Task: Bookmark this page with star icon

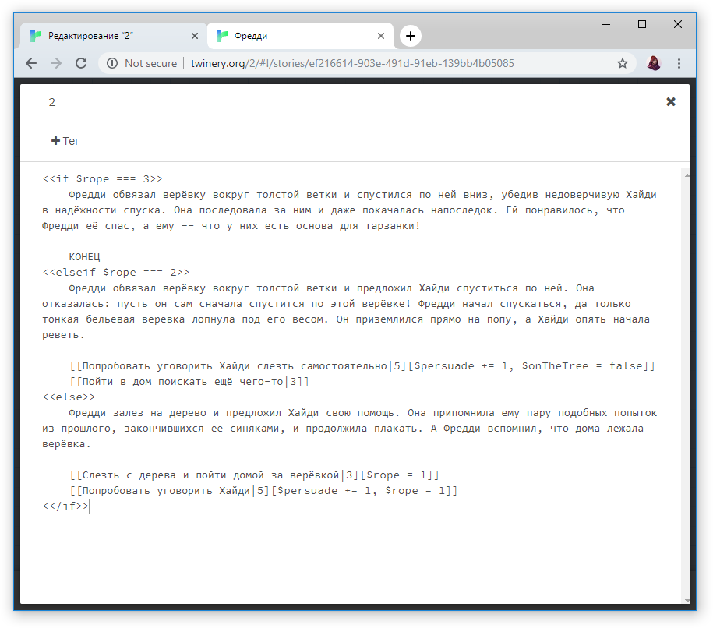Action: click(x=623, y=63)
